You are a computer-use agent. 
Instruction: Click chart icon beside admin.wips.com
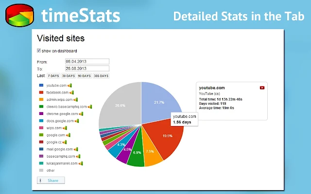76,99
